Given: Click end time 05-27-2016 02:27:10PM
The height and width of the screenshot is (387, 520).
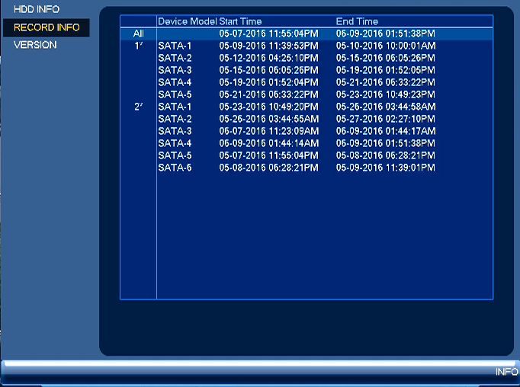Looking at the screenshot, I should 385,119.
